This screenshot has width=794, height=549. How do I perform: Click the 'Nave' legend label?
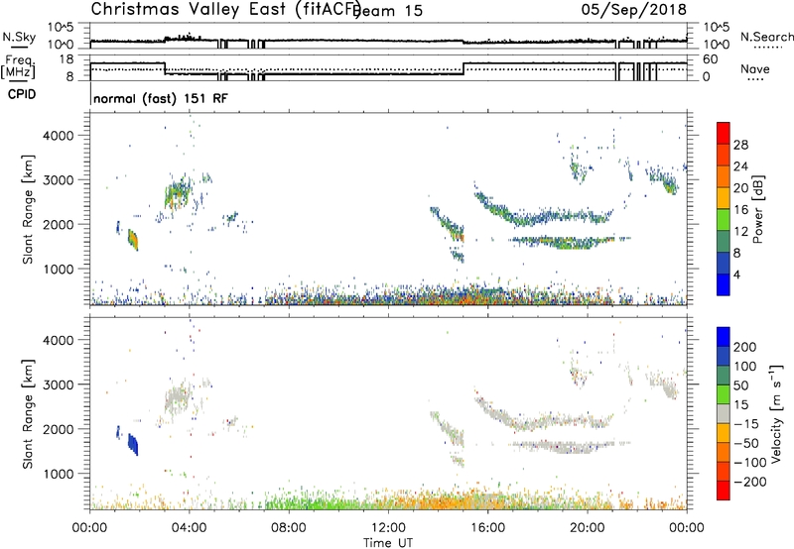(x=755, y=68)
